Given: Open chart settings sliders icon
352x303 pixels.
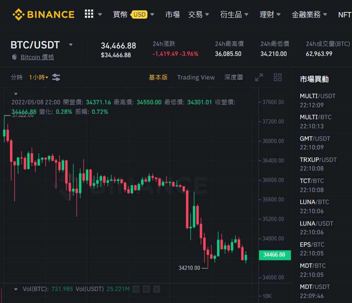Looking at the screenshot, I should (x=56, y=77).
